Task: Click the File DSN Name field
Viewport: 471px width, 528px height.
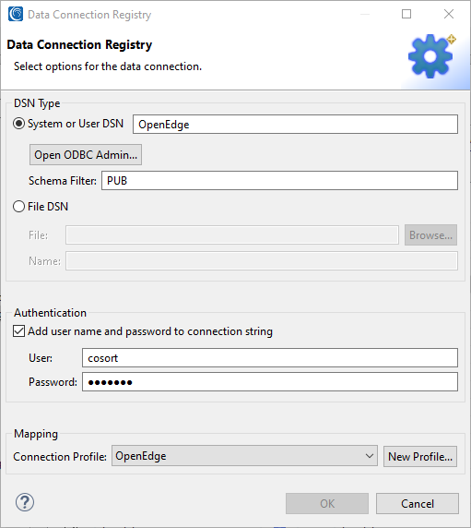Action: 262,261
